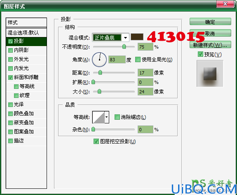Click the opacity value field showing 75

coord(145,47)
